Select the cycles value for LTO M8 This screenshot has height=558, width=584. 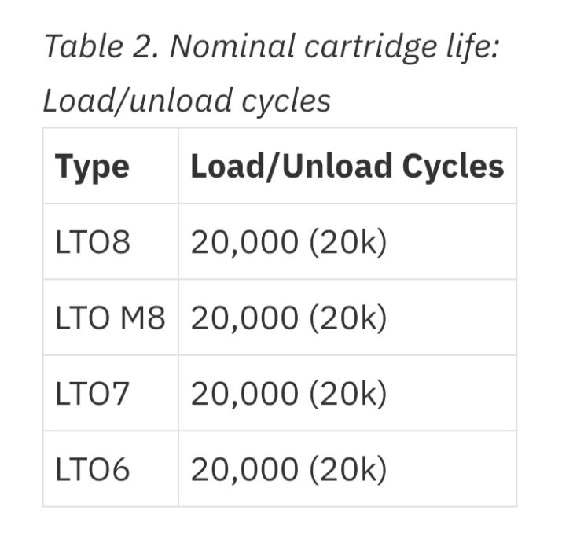pyautogui.click(x=289, y=318)
